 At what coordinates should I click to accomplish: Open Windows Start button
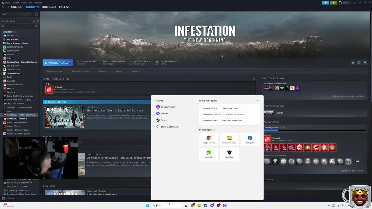(x=147, y=206)
